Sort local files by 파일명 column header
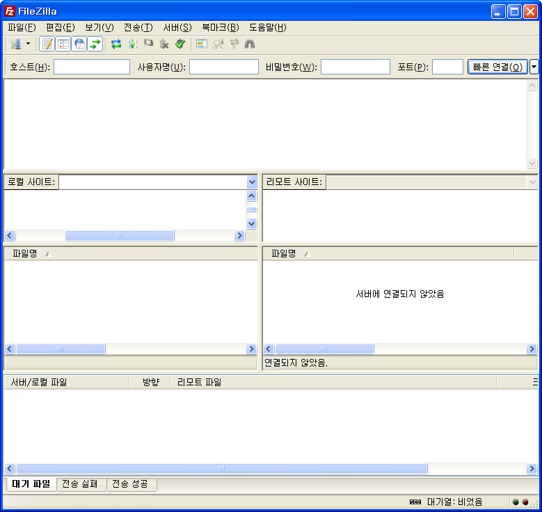The width and height of the screenshot is (542, 512). [x=25, y=254]
